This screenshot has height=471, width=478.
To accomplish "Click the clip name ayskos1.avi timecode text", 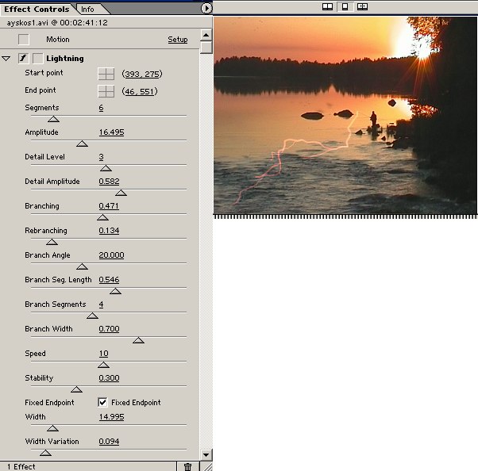I will [57, 23].
